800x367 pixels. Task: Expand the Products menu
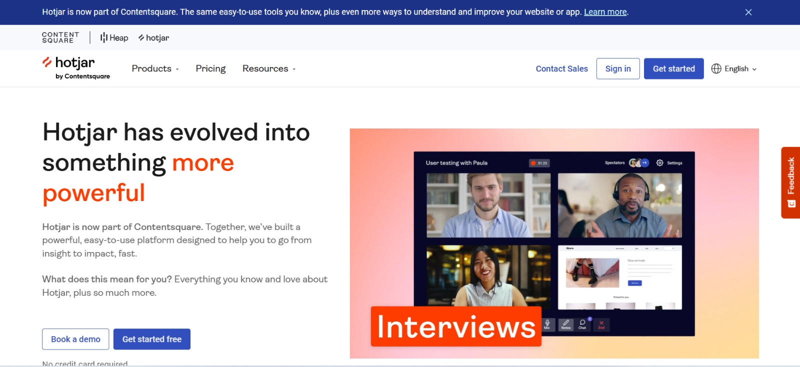155,68
